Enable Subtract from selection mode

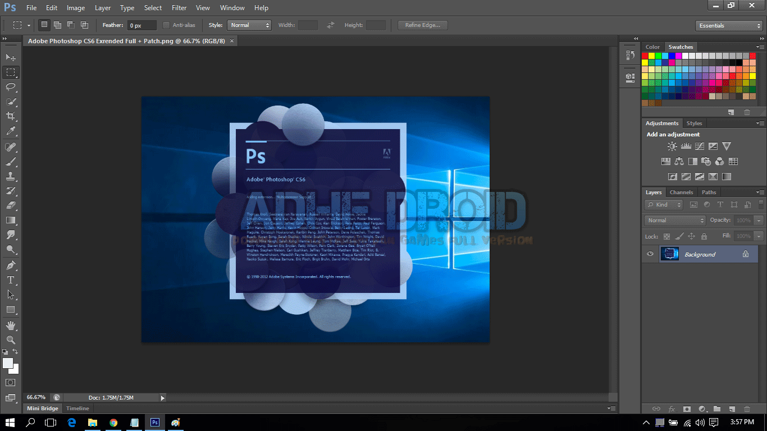click(x=71, y=25)
